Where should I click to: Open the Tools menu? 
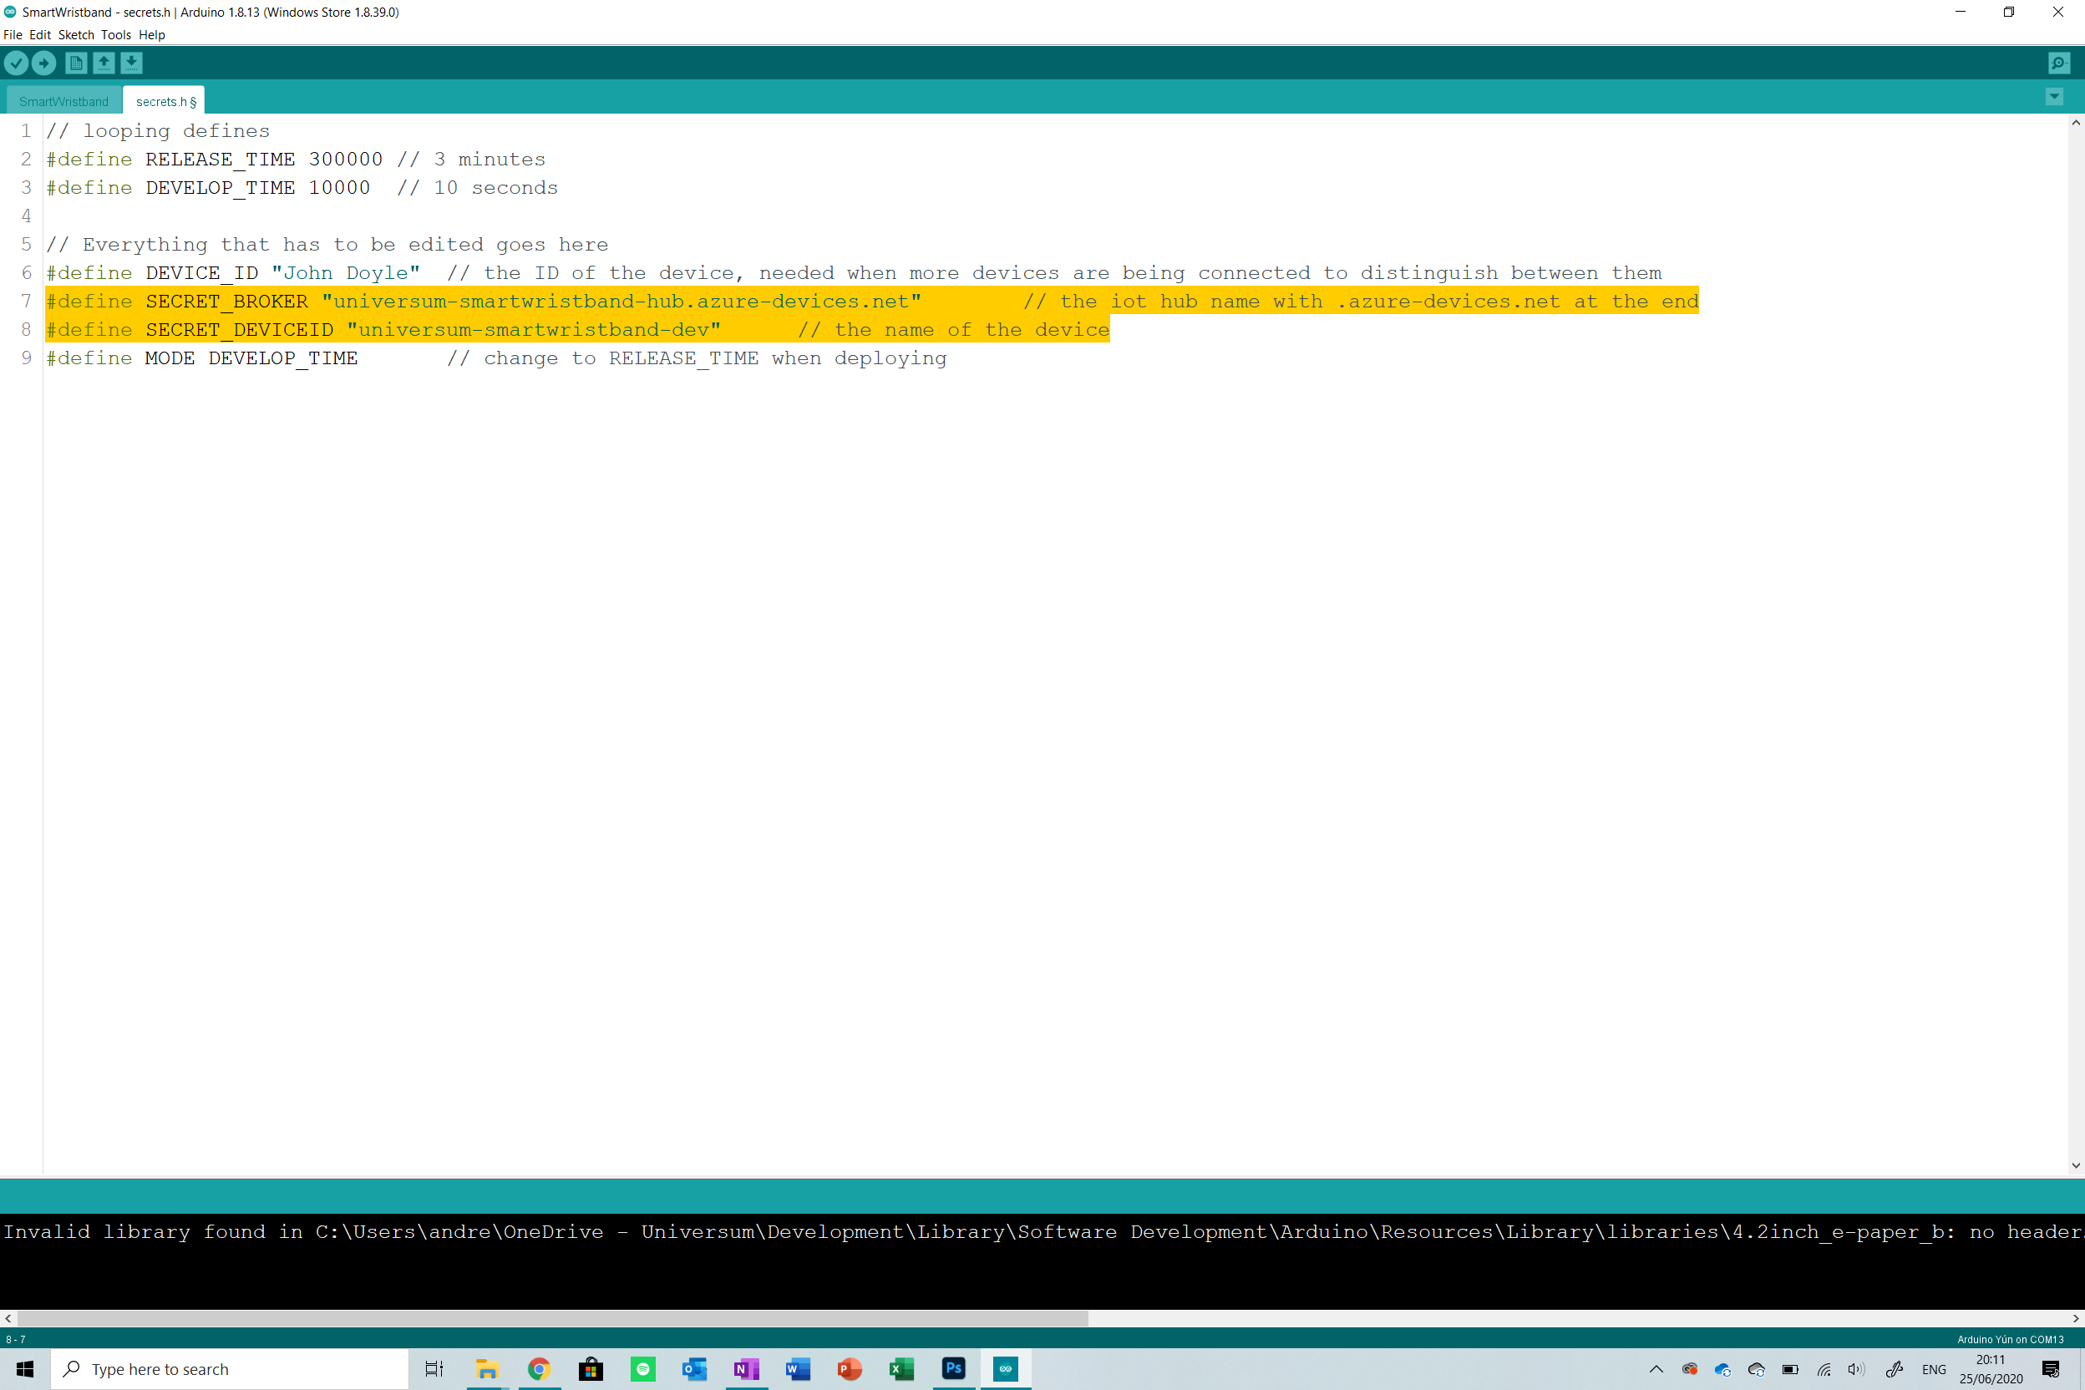[x=115, y=34]
